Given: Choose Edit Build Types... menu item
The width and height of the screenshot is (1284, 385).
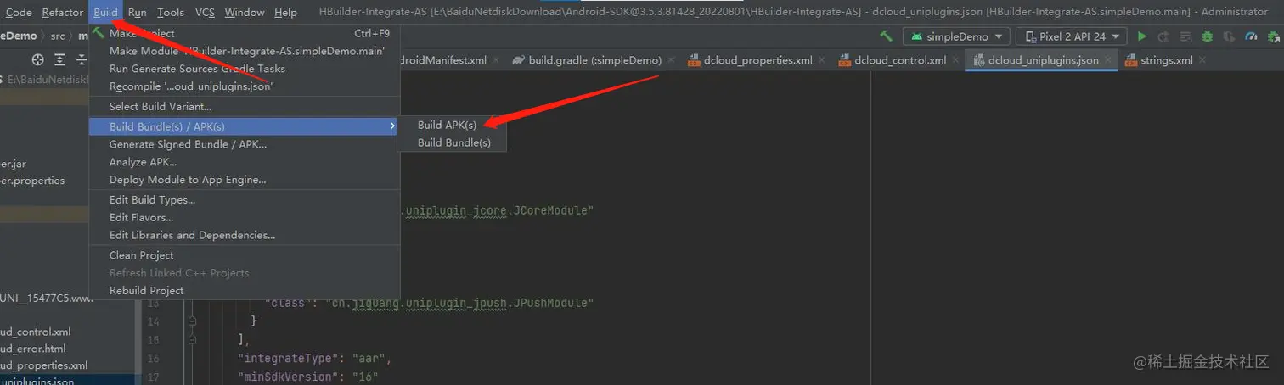Looking at the screenshot, I should (x=245, y=200).
